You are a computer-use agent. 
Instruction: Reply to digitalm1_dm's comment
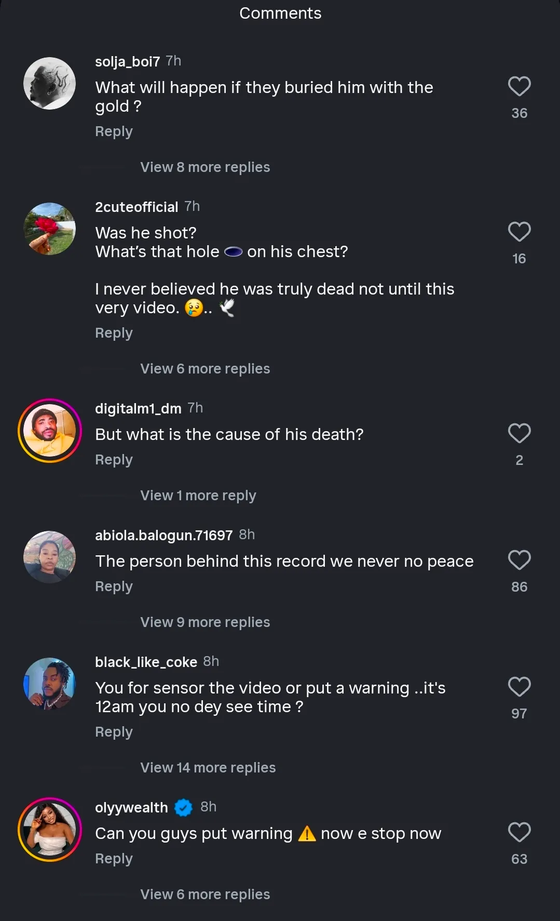114,460
